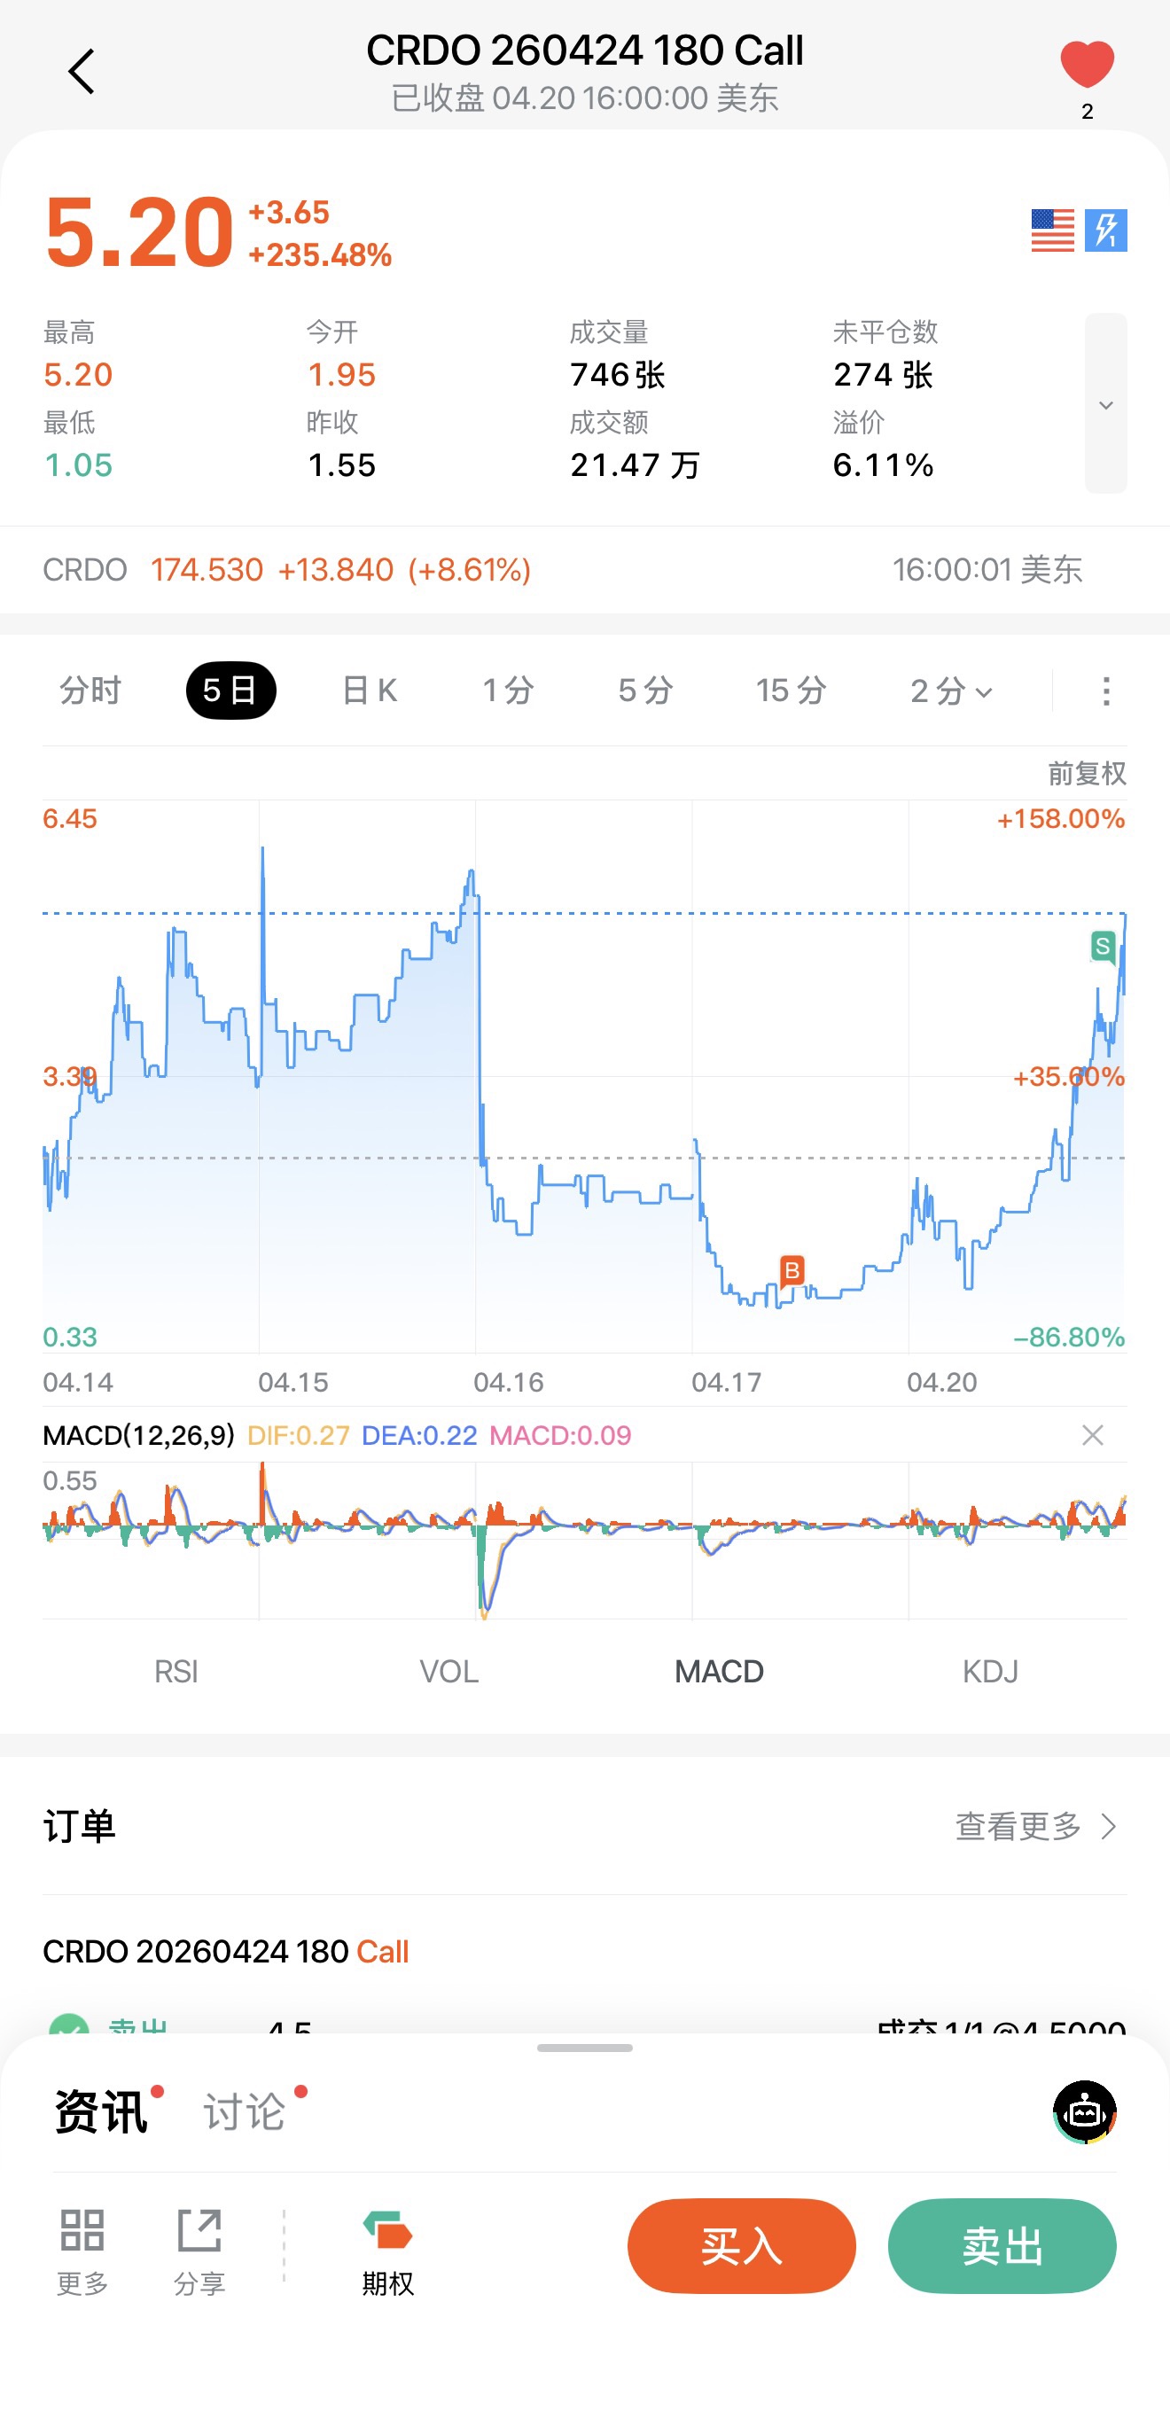The height and width of the screenshot is (2411, 1170).
Task: Open the 前复权 adjustment selector
Action: [x=1086, y=773]
